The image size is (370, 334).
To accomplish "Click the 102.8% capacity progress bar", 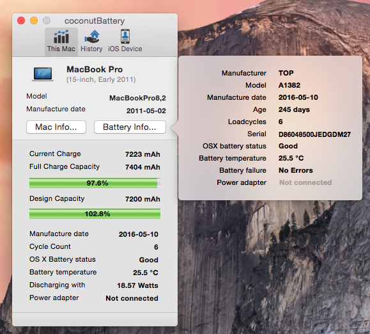I will [95, 214].
